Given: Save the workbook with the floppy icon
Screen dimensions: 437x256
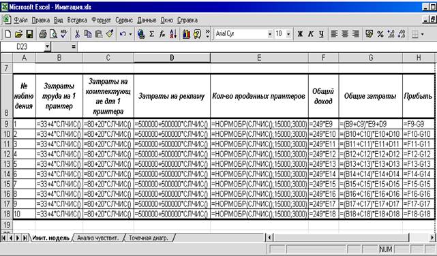Looking at the screenshot, I should (29, 34).
